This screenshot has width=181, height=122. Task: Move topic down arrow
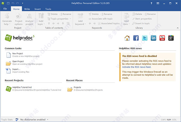[63, 24]
